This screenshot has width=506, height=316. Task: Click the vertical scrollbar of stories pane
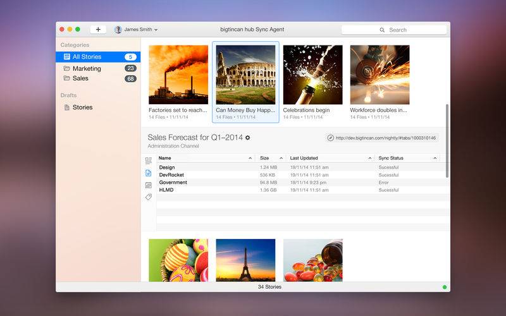[x=447, y=140]
